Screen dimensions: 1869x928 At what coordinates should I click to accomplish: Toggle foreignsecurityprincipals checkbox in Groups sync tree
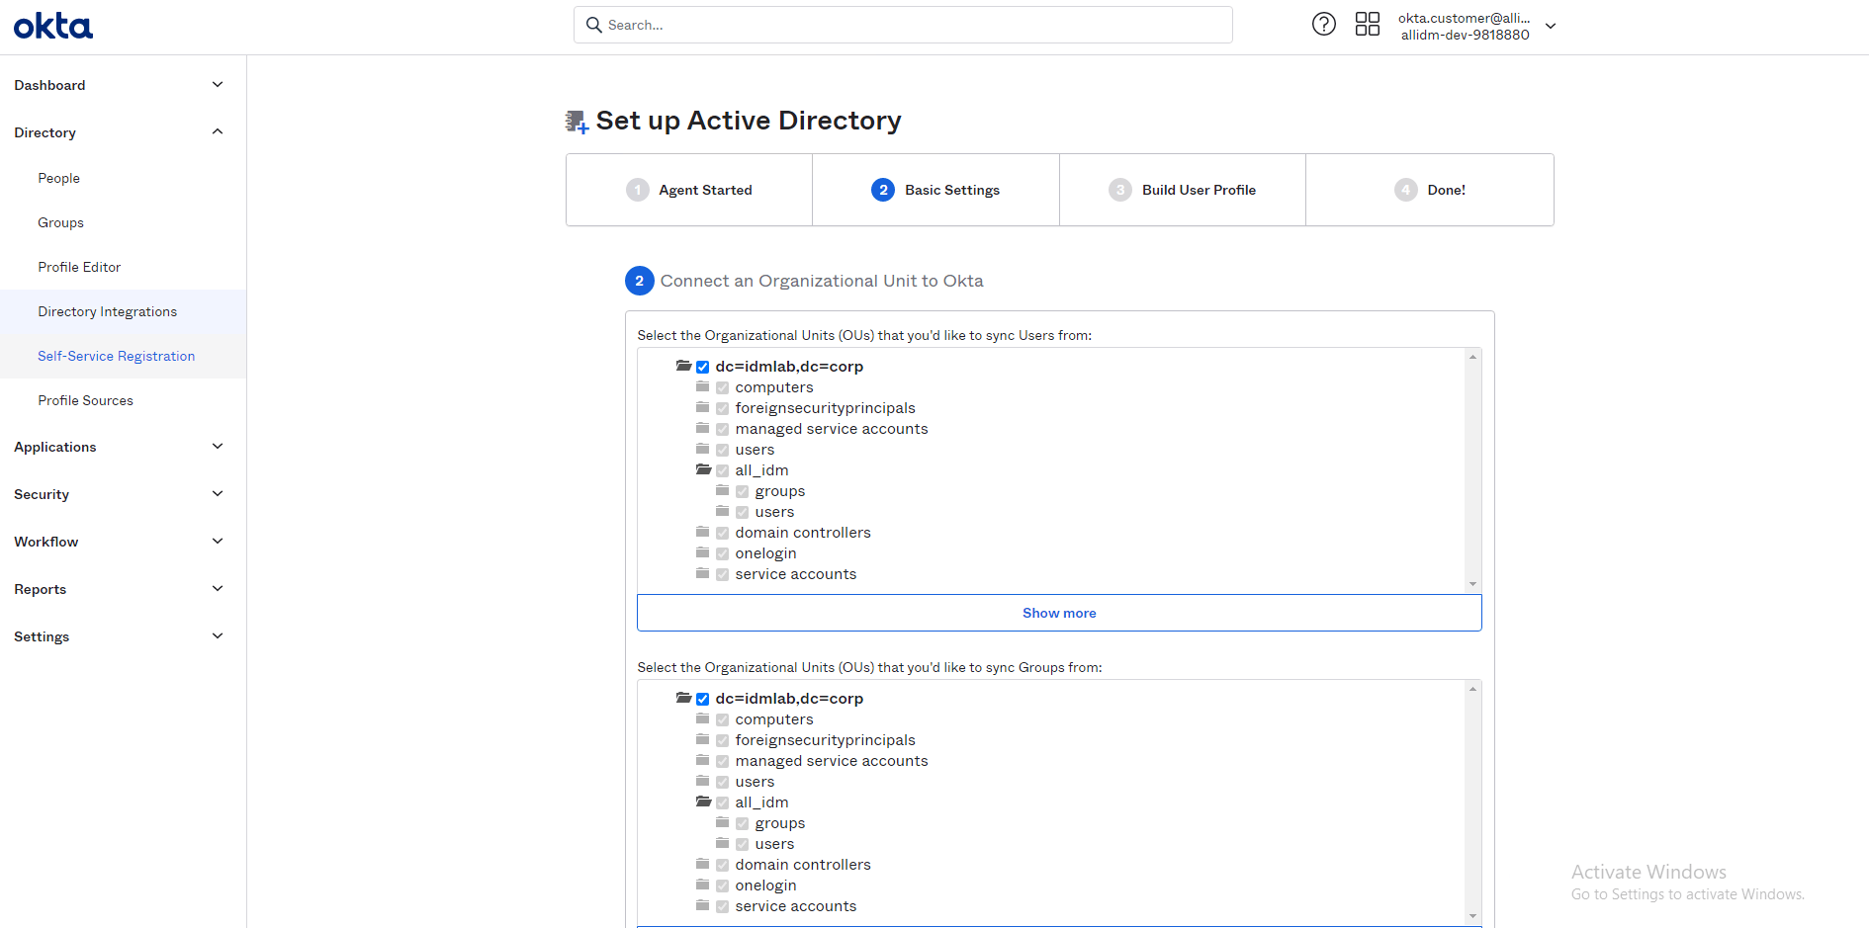click(723, 740)
